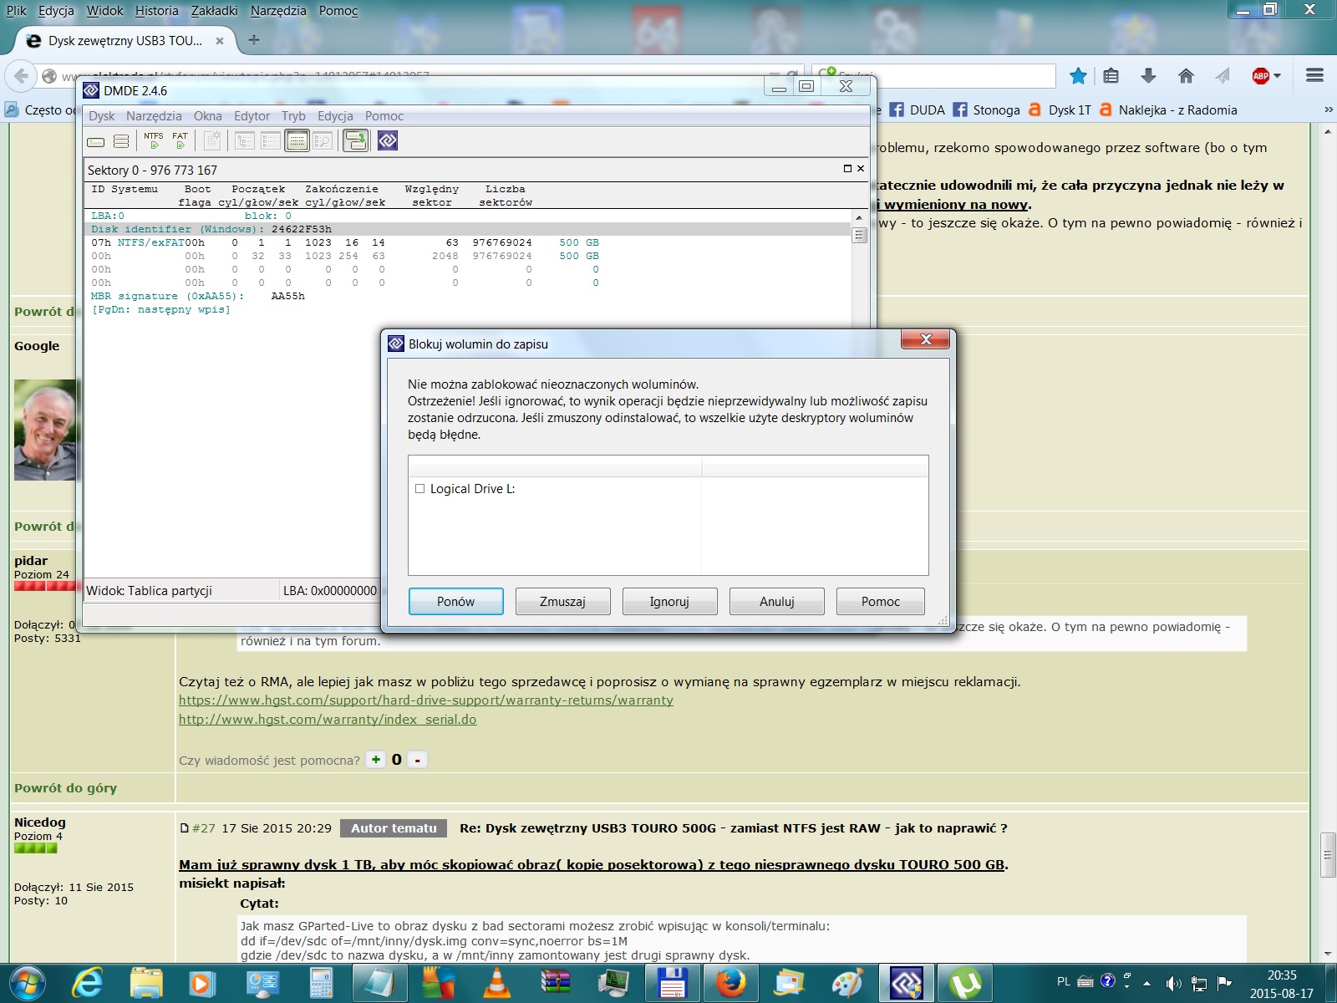Click the browser page vertical scrollbar thumb
Viewport: 1337px width, 1003px height.
tap(1327, 854)
